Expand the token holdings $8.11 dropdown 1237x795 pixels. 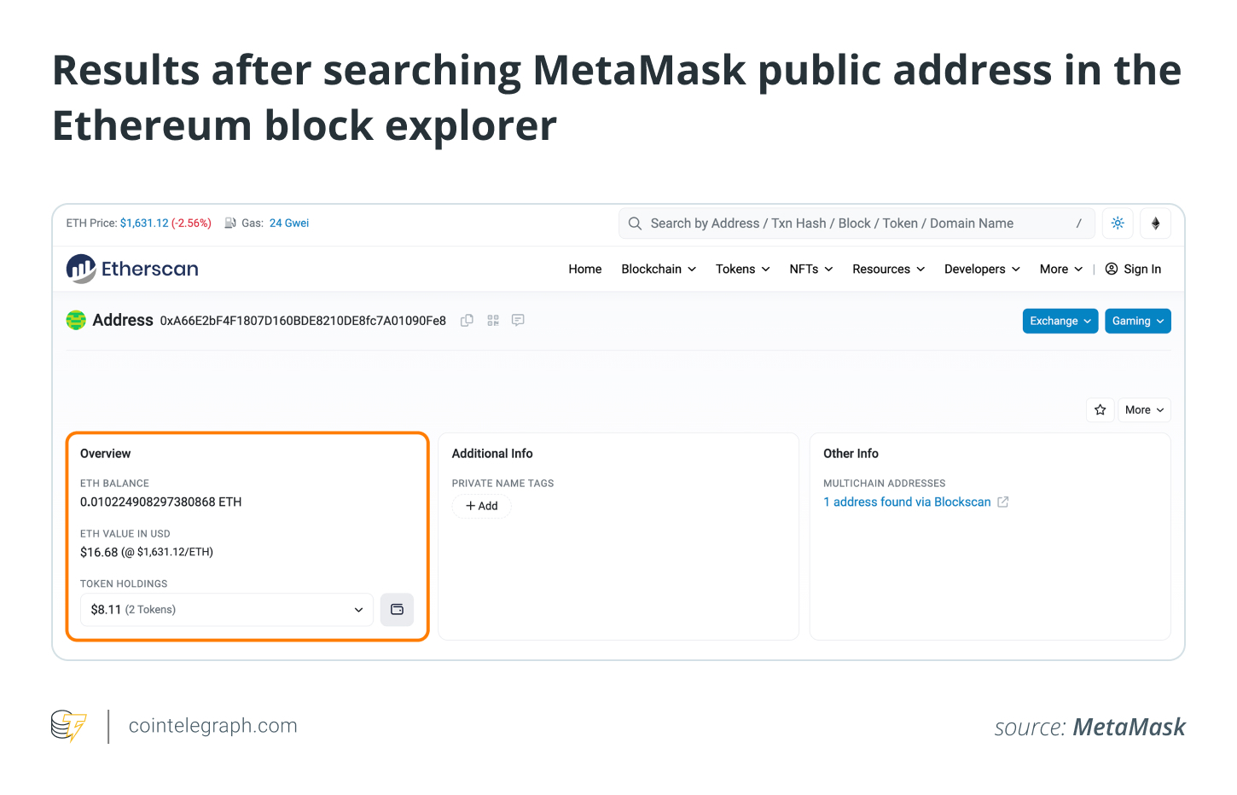[x=226, y=610]
